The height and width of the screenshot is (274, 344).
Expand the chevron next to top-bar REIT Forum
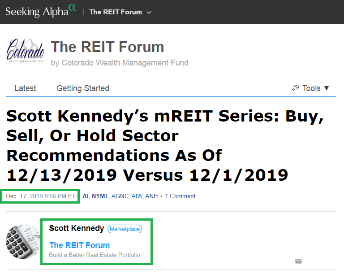pos(149,12)
